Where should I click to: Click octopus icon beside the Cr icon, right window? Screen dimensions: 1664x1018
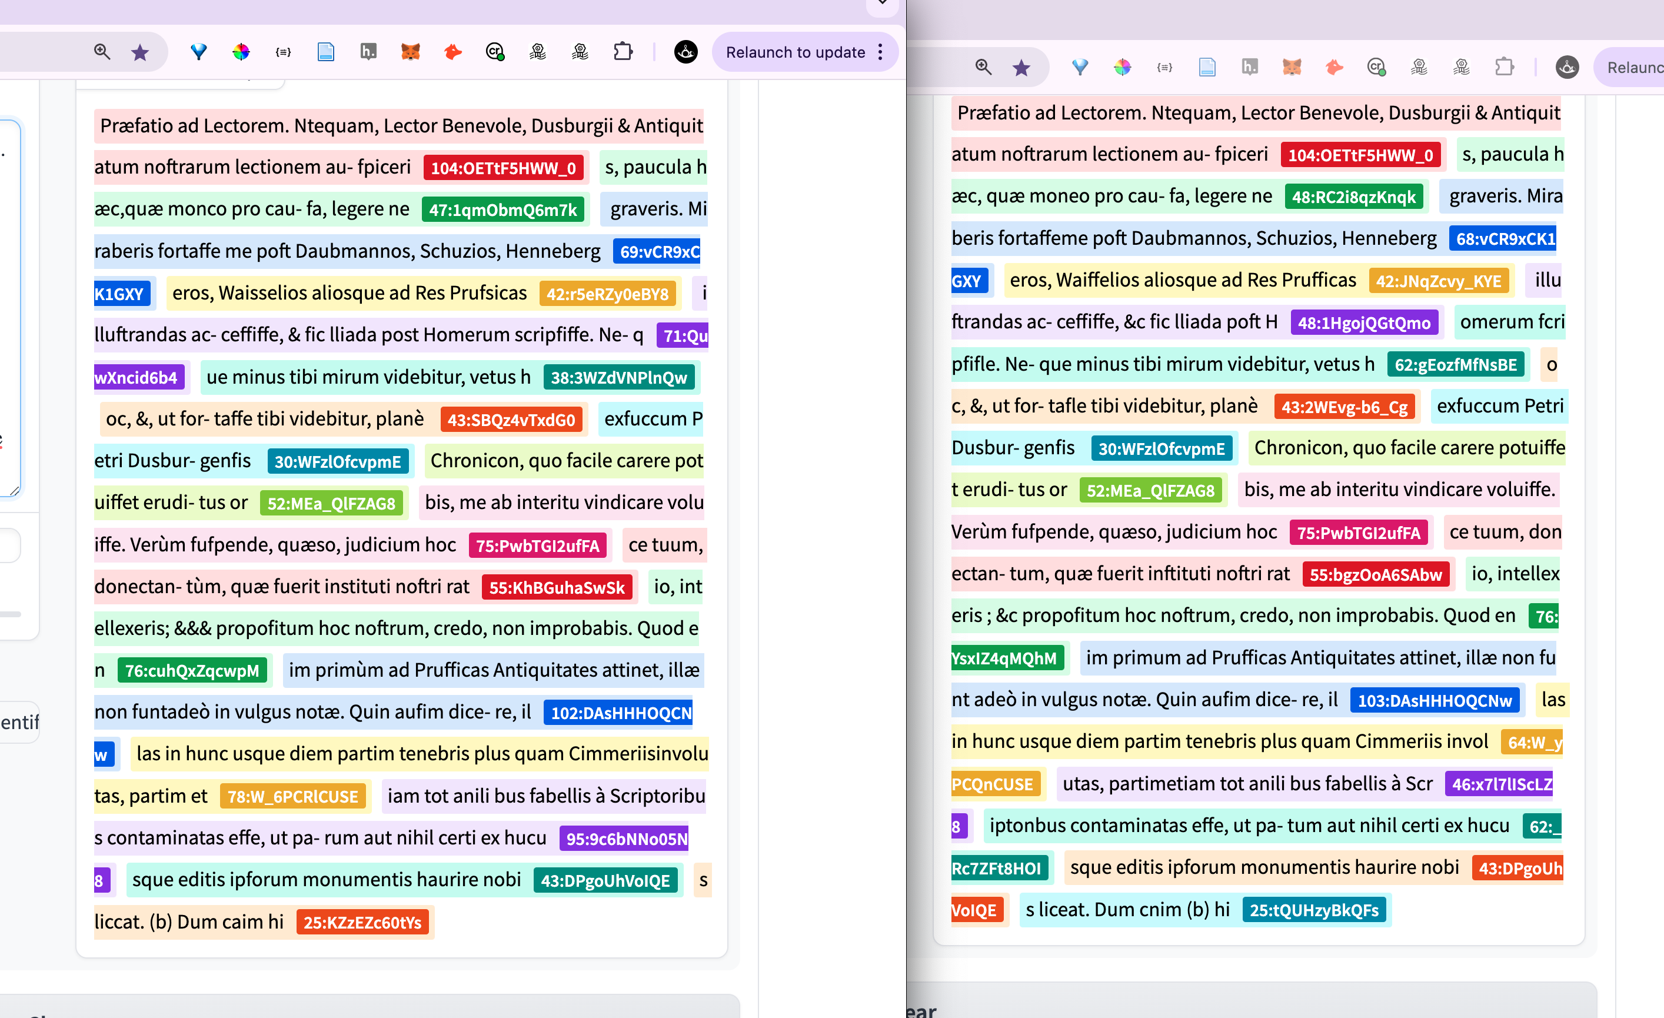[x=1420, y=67]
